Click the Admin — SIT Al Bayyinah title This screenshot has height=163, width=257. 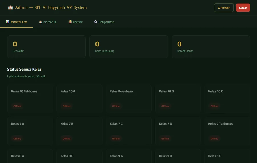click(x=51, y=7)
